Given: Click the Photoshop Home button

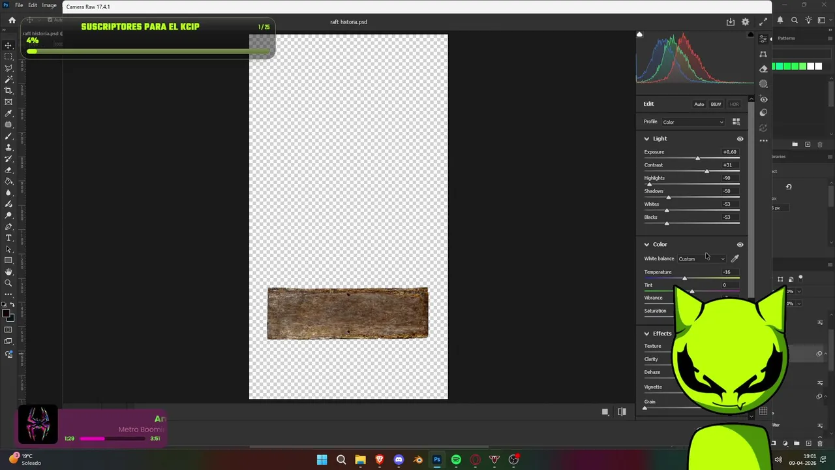Looking at the screenshot, I should [x=12, y=20].
